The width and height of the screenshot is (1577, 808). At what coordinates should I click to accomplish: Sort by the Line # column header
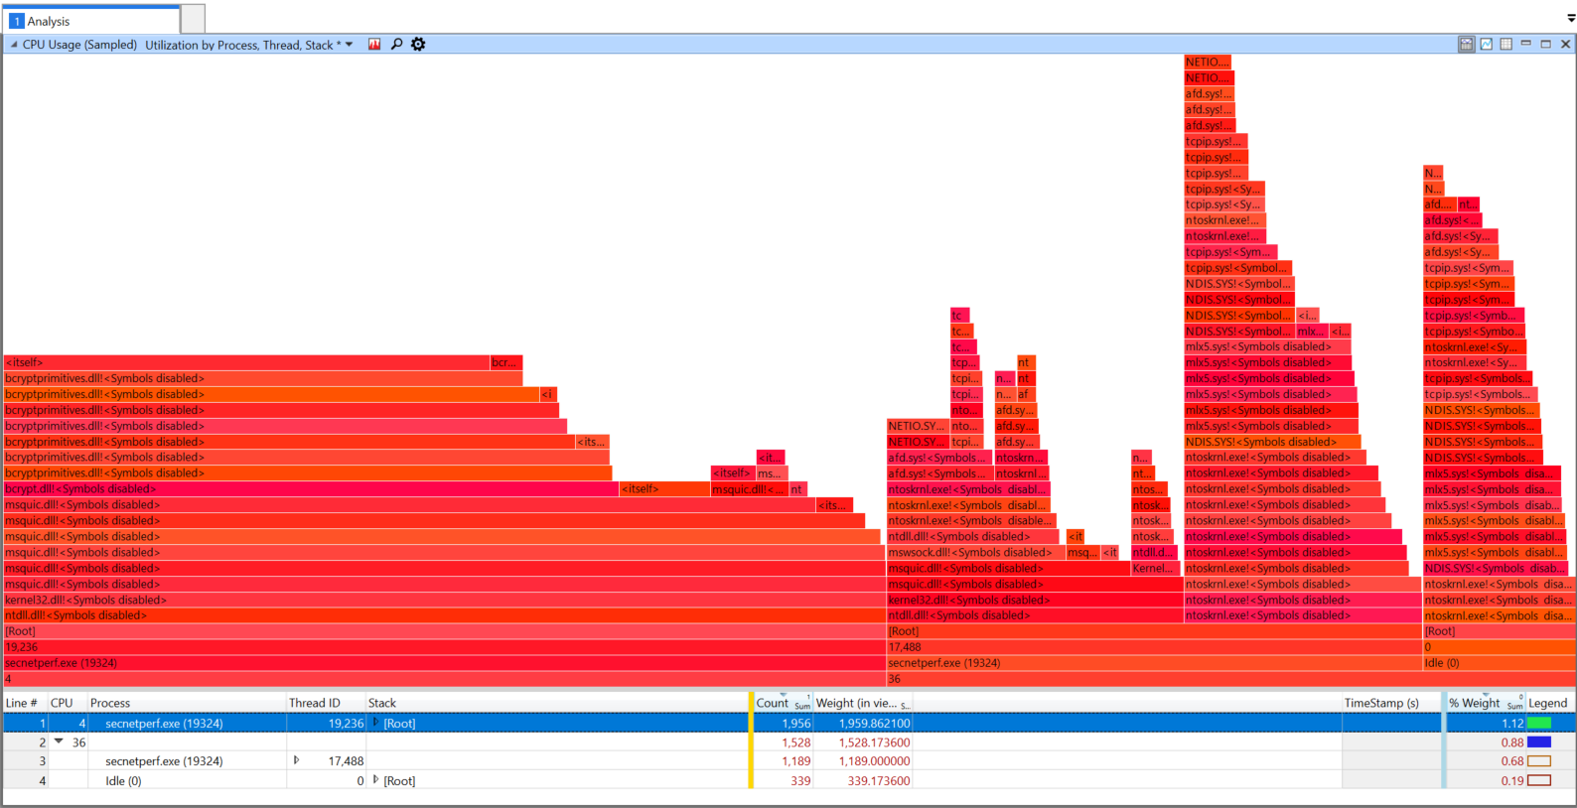tap(25, 703)
